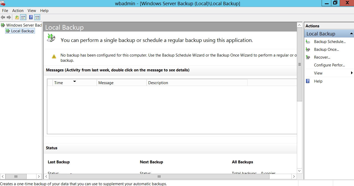Expand the View submenu in Actions
354x186 pixels.
(x=318, y=73)
